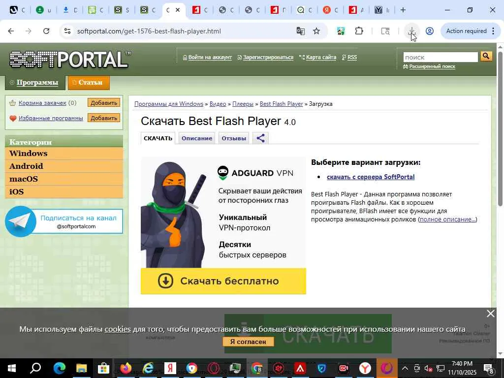Viewport: 504px width, 378px height.
Task: Open Yandex Browser Y icon in taskbar
Action: 365,368
